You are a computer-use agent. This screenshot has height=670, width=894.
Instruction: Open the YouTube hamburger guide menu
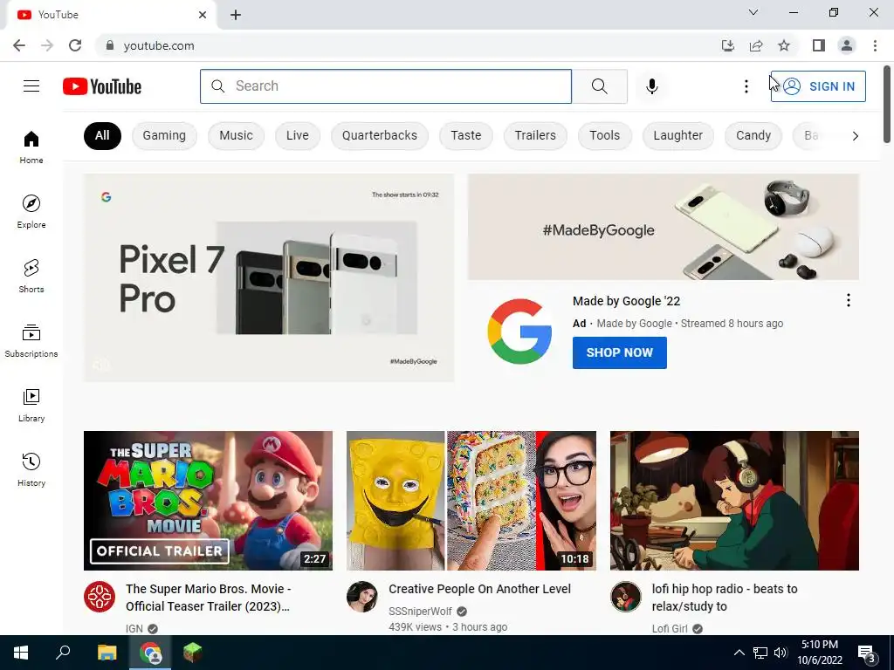click(31, 86)
